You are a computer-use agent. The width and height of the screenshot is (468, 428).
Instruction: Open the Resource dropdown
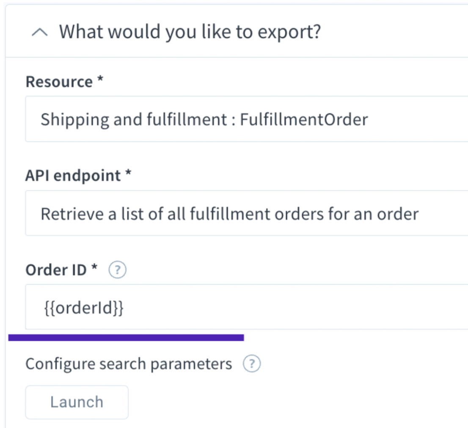click(x=247, y=119)
